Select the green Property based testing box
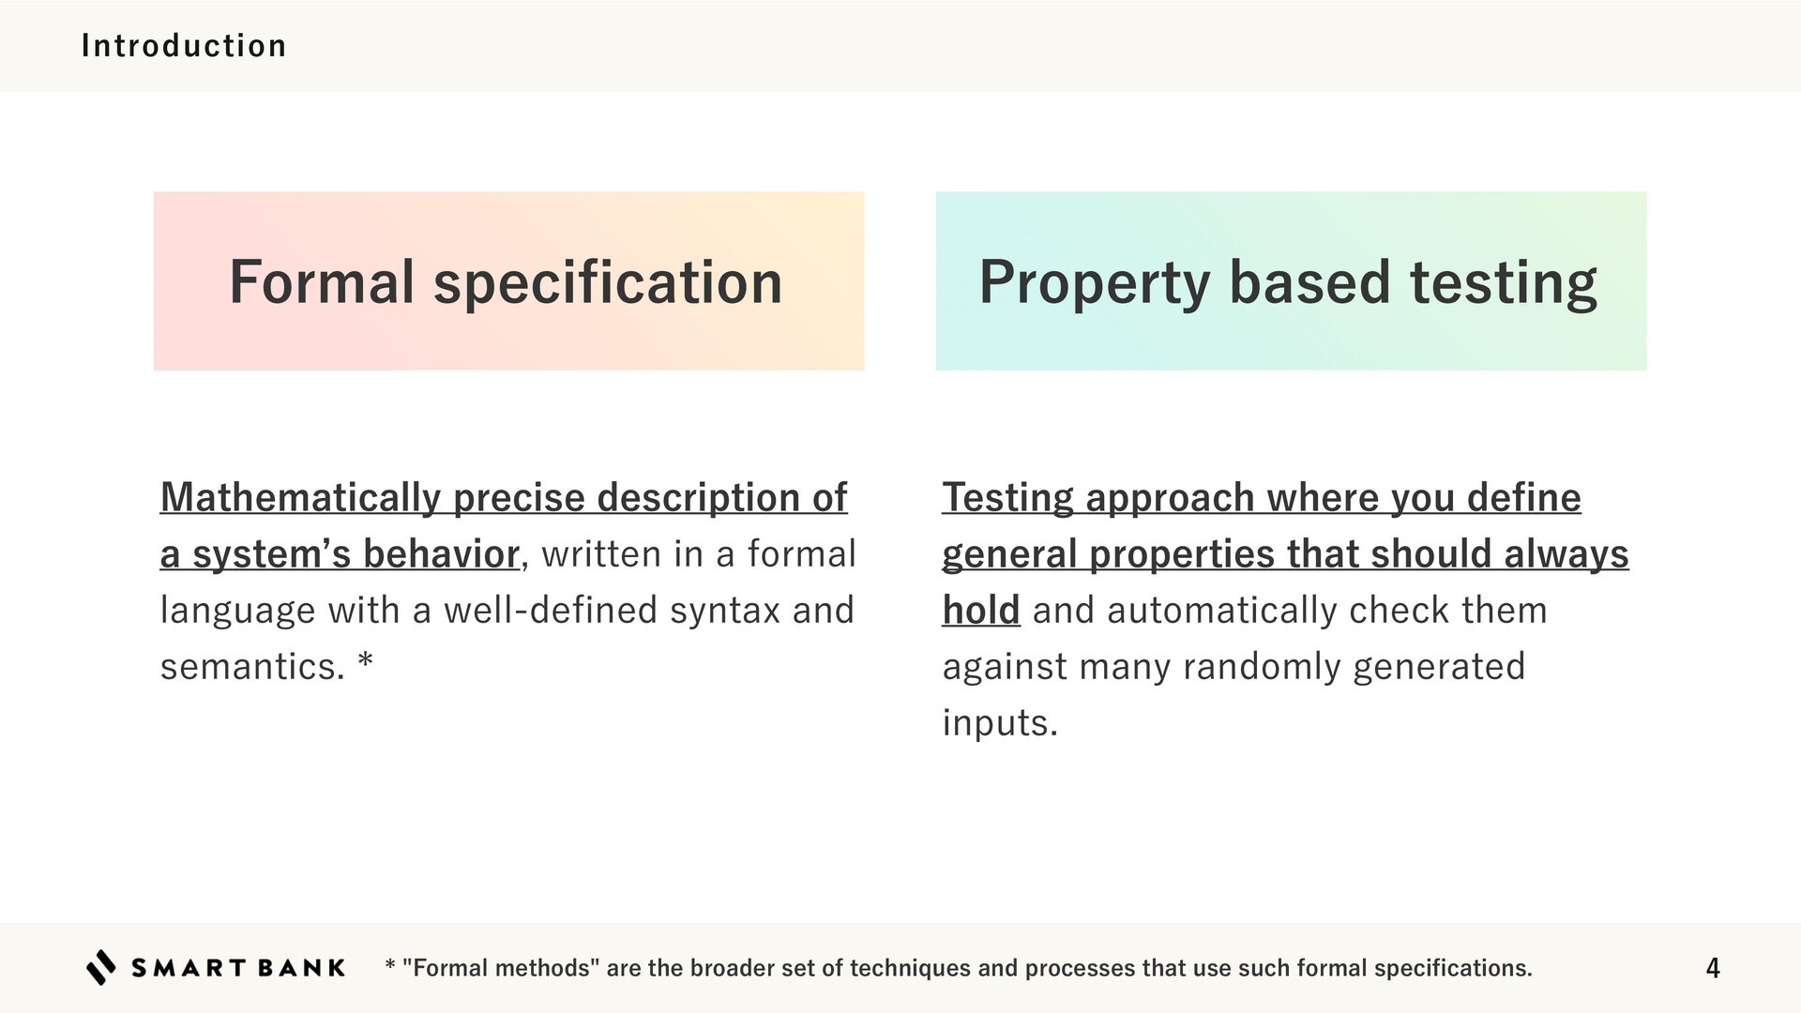 click(1290, 281)
